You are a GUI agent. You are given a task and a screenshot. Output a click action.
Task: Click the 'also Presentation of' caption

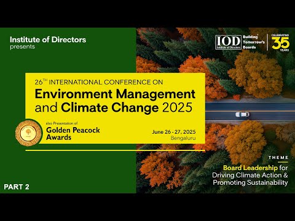click(x=62, y=123)
